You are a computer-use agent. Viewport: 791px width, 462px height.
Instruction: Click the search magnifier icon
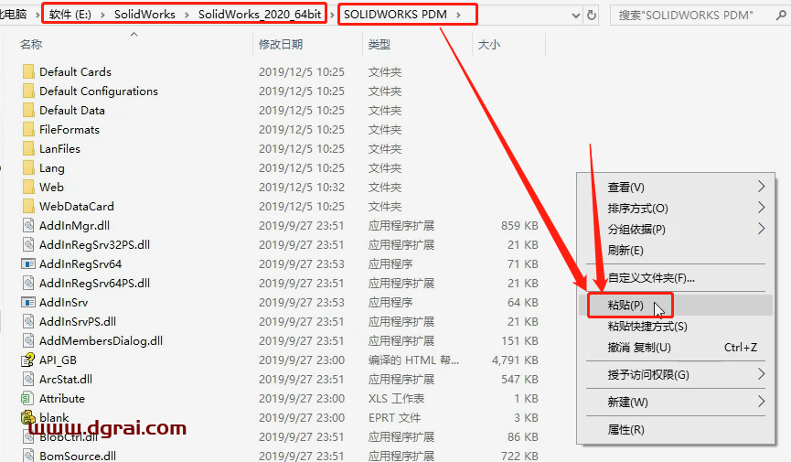point(781,16)
